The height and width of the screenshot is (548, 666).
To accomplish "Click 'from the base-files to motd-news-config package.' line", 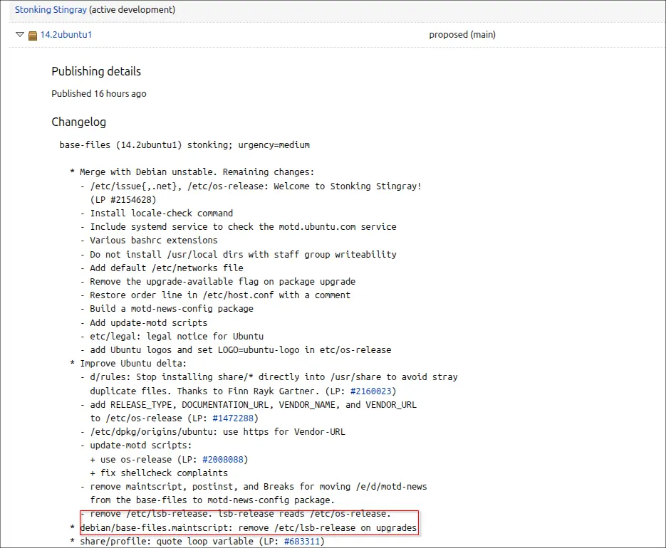I will click(212, 500).
